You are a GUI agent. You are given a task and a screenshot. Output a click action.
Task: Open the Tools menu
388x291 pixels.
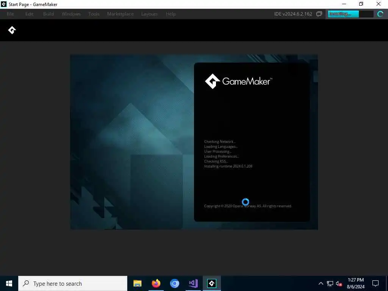pos(94,14)
